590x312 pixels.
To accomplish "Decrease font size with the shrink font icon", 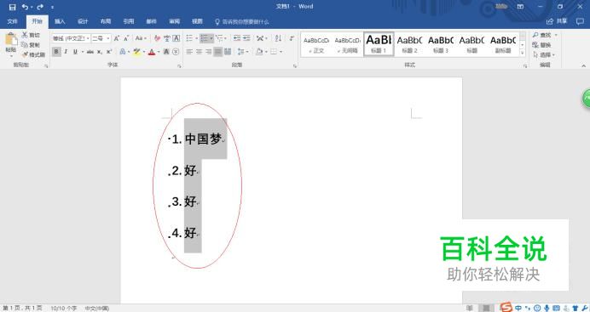I will click(126, 38).
